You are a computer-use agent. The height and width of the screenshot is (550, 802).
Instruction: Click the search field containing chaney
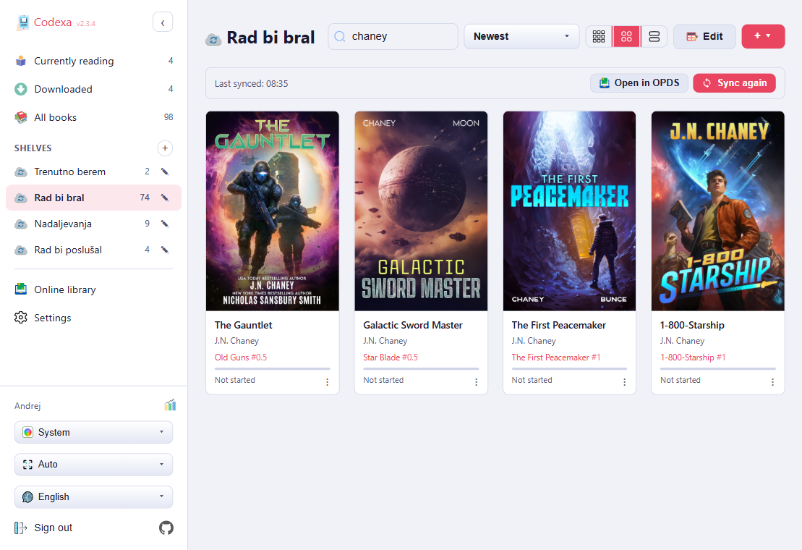point(393,36)
